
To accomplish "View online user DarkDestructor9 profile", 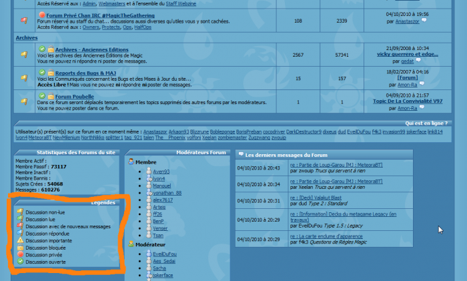I will coord(304,131).
